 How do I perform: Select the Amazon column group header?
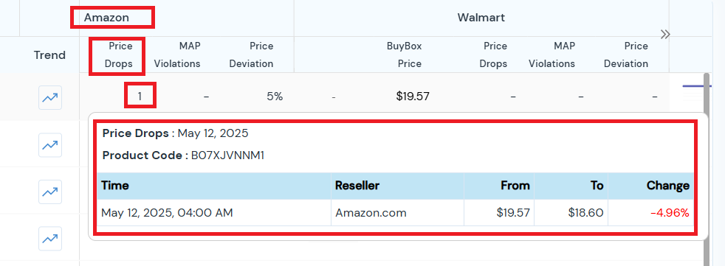coord(106,18)
